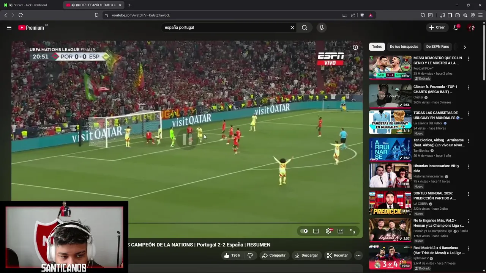Clear the search box text
The image size is (486, 273).
[292, 27]
